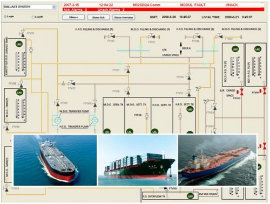Click the Alarm Ack button
Image resolution: width=270 pixels, height=204 pixels.
point(98,17)
